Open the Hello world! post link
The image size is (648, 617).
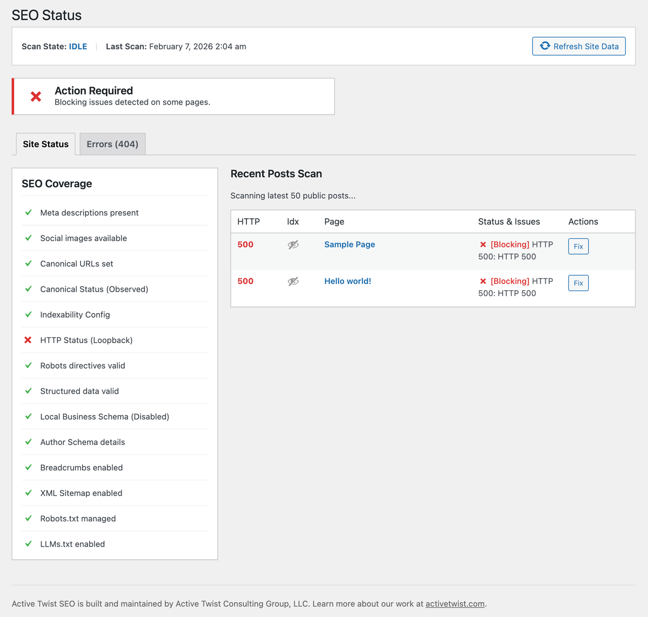click(x=347, y=281)
